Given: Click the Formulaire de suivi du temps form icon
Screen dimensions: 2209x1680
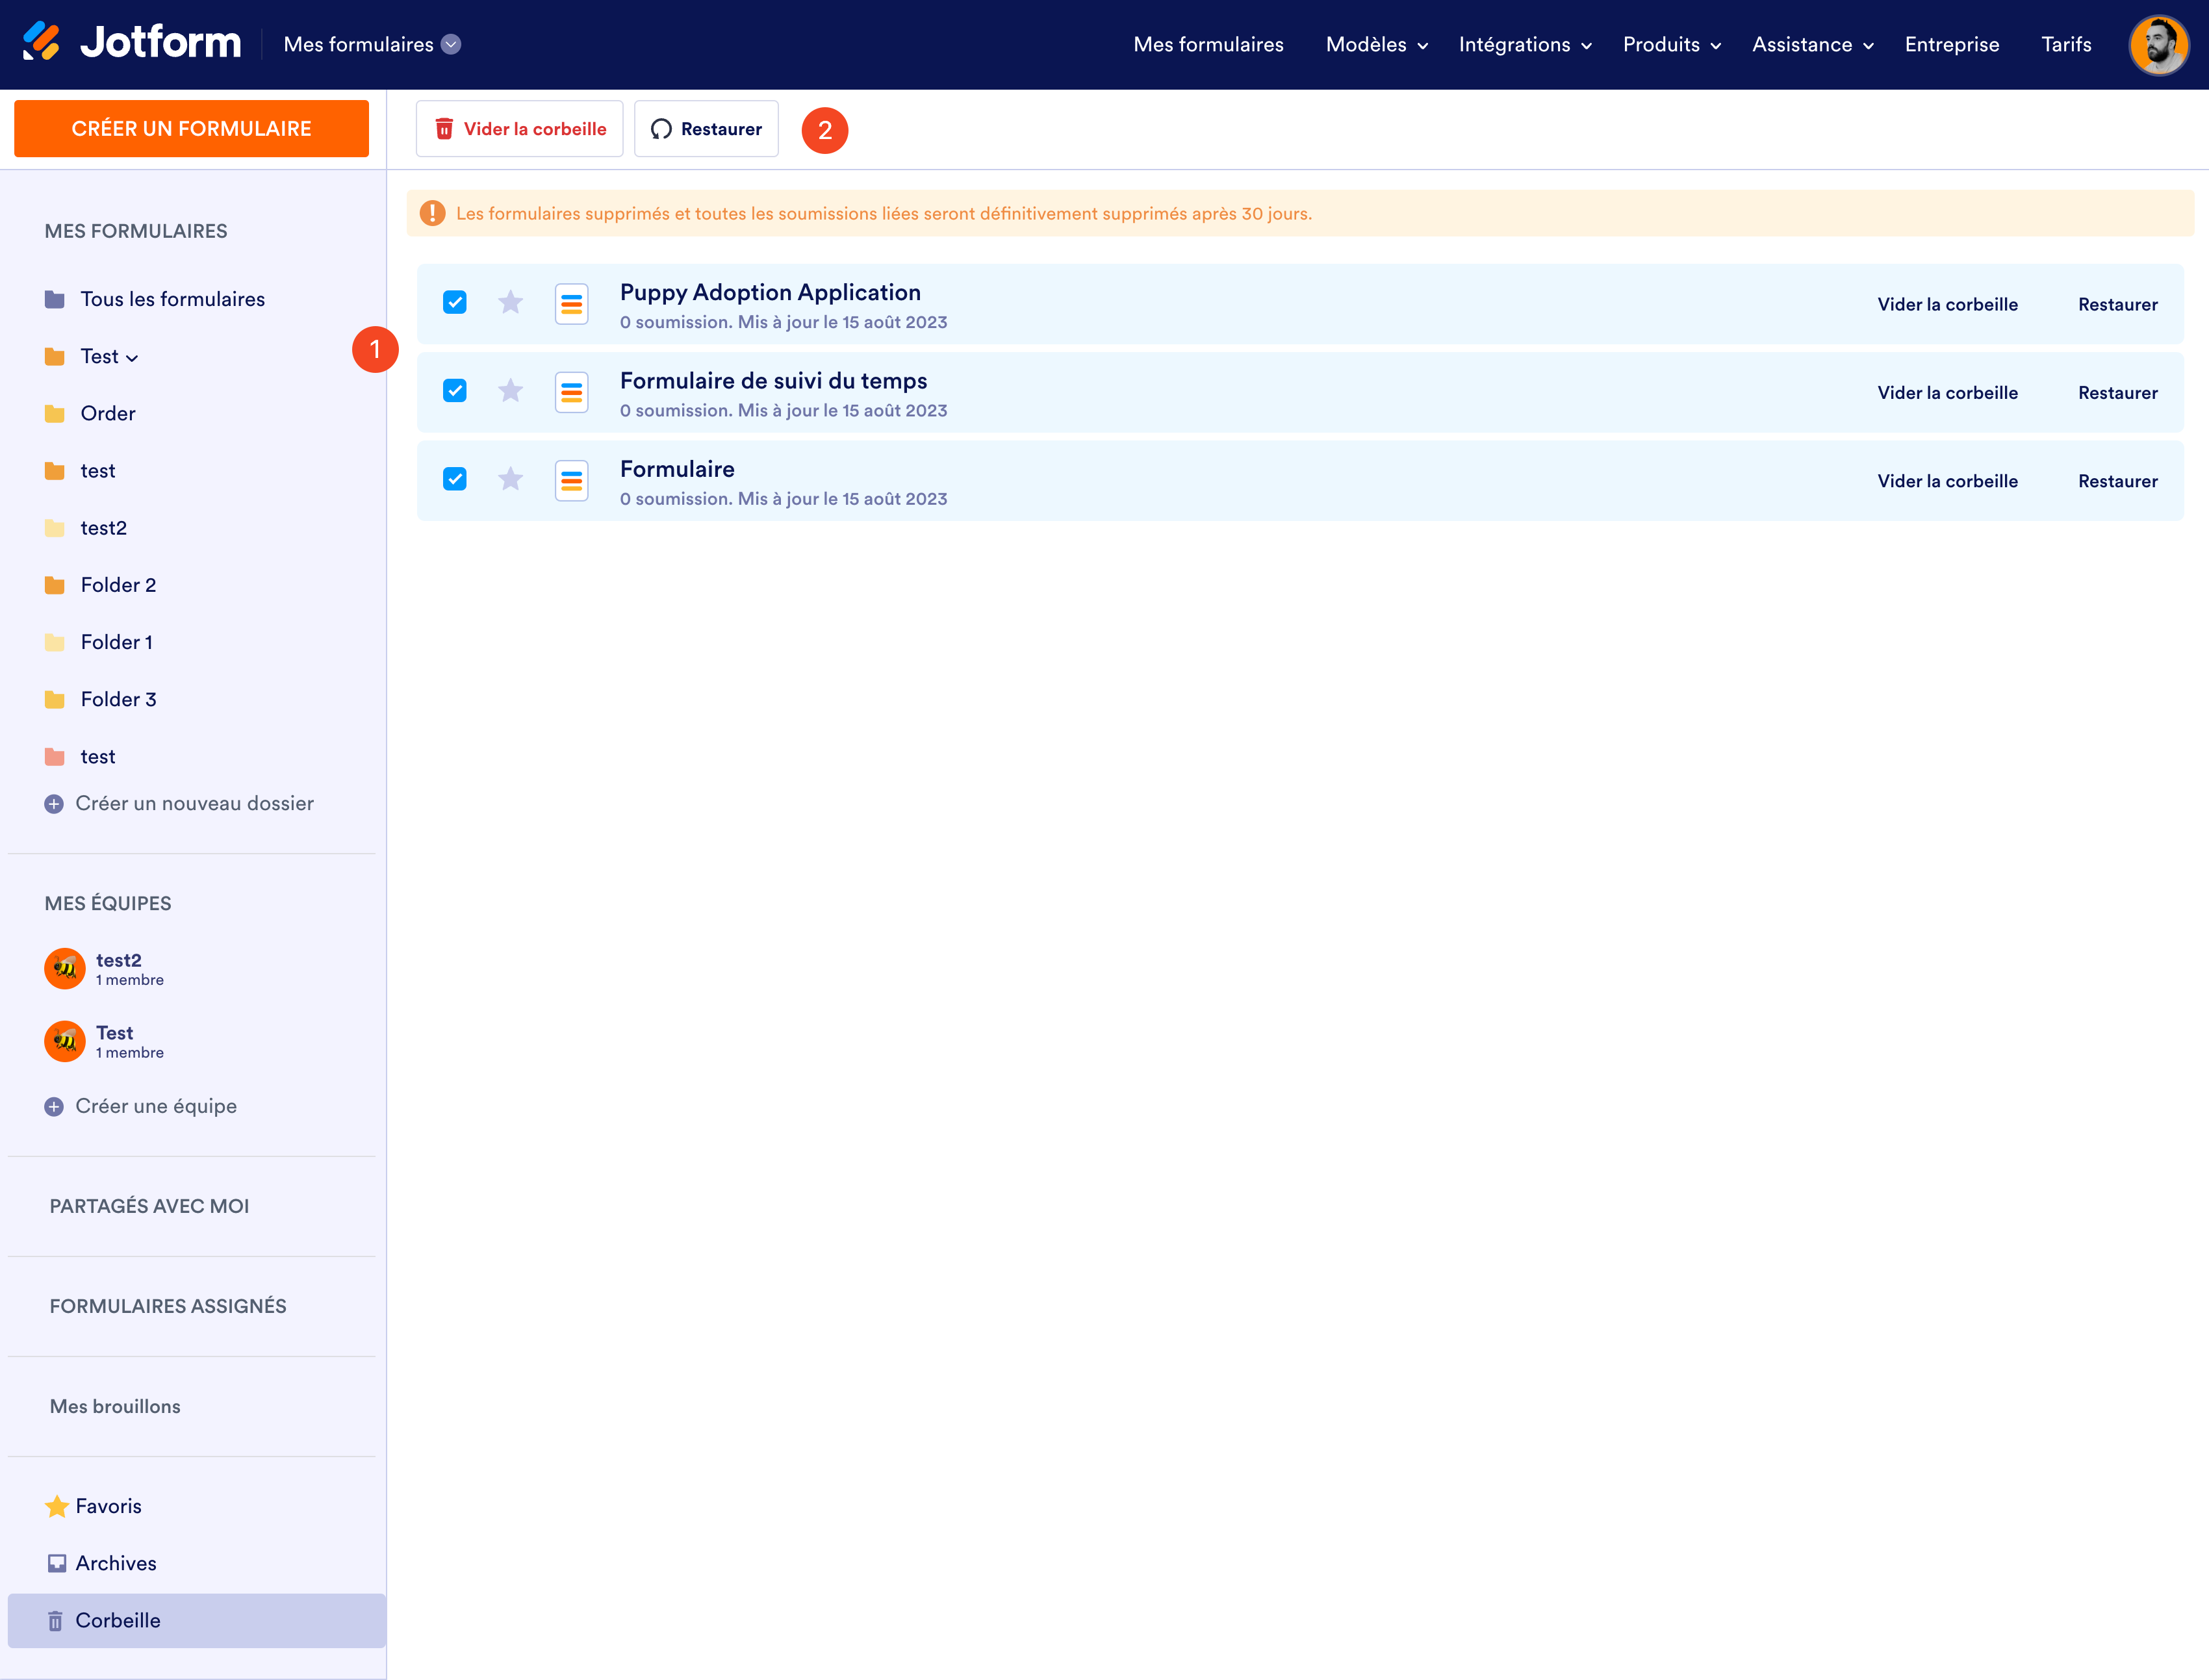Looking at the screenshot, I should click(x=571, y=392).
